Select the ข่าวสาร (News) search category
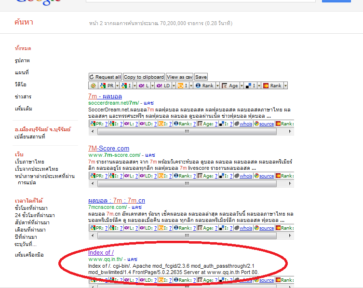 click(x=23, y=96)
